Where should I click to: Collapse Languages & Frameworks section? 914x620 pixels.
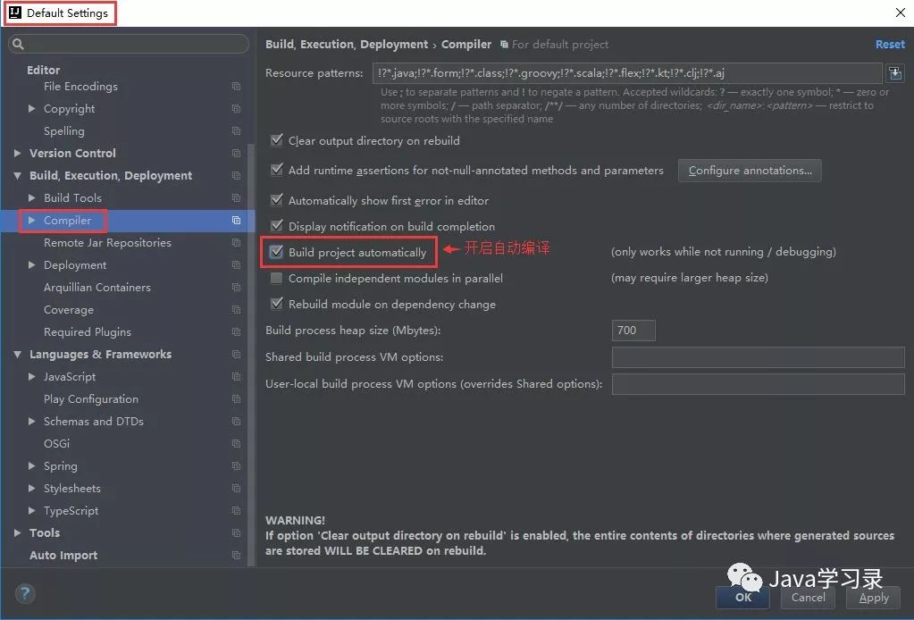(18, 355)
